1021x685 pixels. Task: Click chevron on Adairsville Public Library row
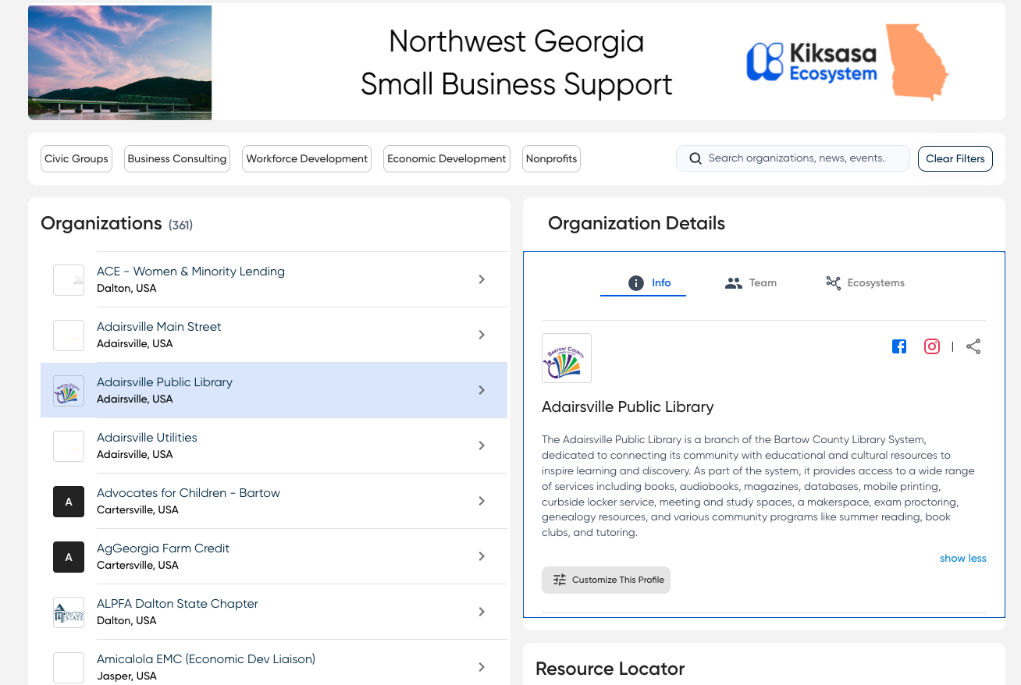click(x=482, y=390)
